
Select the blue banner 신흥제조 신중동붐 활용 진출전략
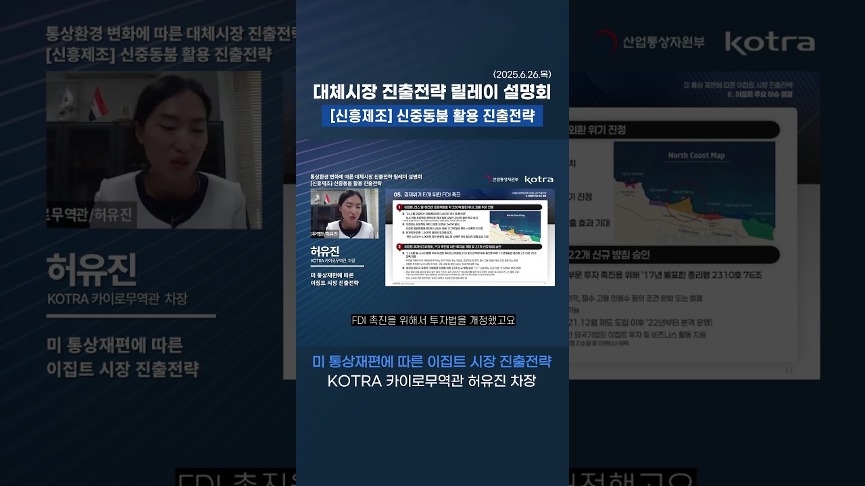click(432, 115)
